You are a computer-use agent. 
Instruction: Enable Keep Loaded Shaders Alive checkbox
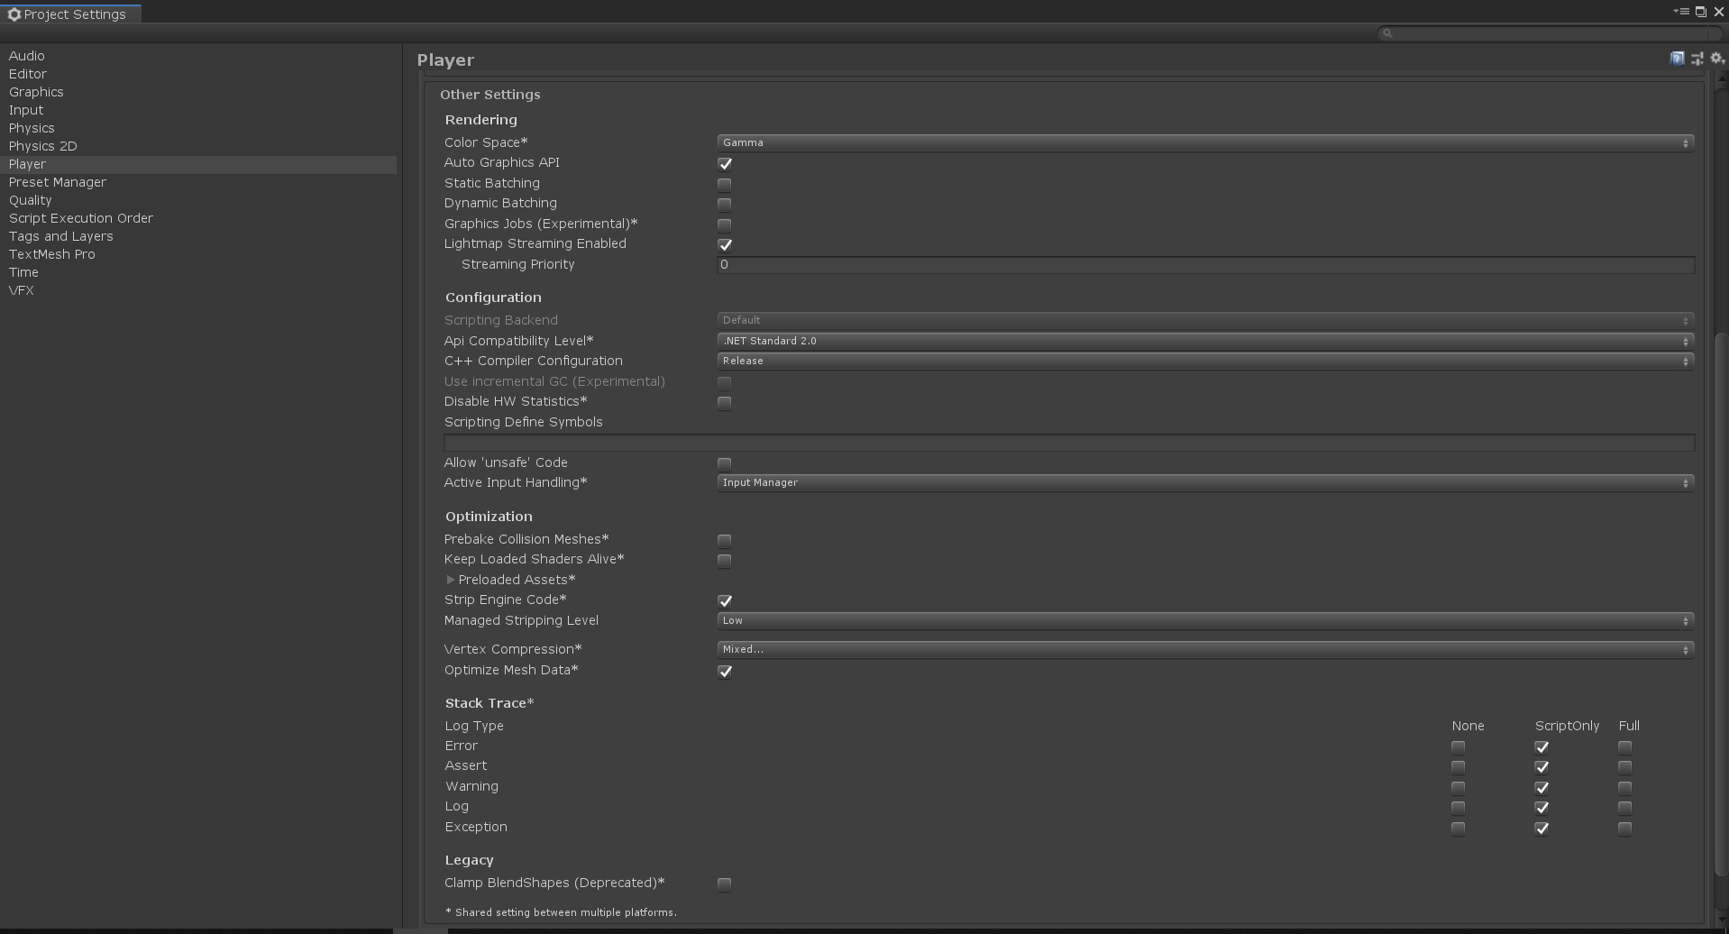point(725,560)
